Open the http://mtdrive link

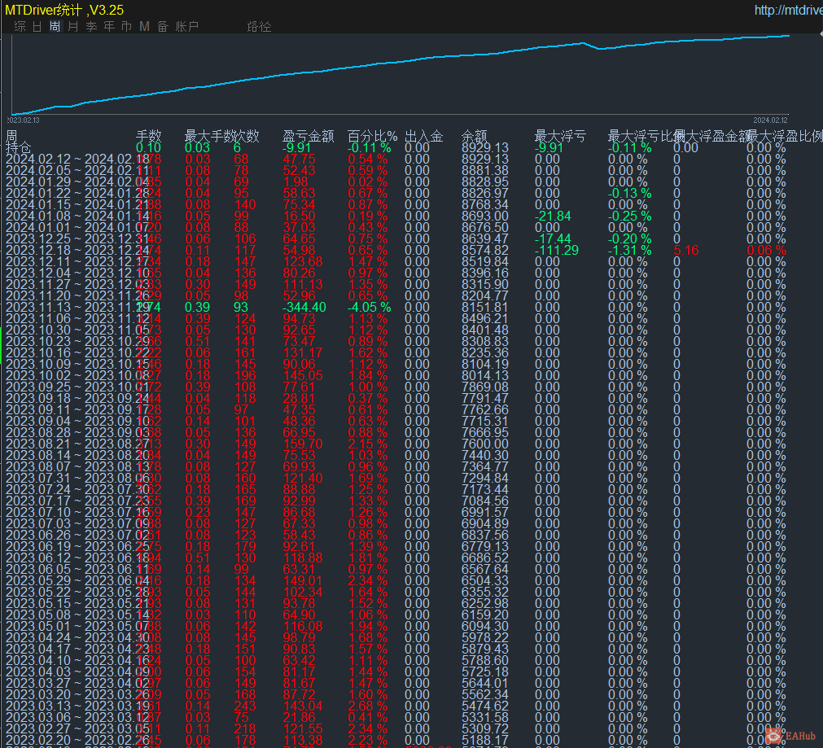pyautogui.click(x=788, y=10)
